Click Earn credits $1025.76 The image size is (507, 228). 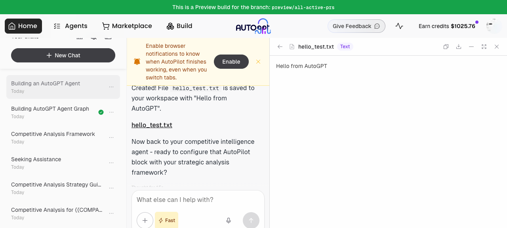[x=447, y=26]
